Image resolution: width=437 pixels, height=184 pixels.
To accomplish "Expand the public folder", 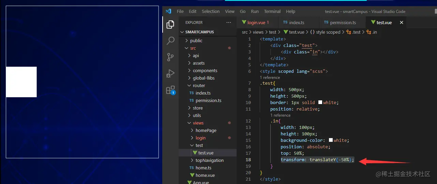I will pyautogui.click(x=208, y=40).
